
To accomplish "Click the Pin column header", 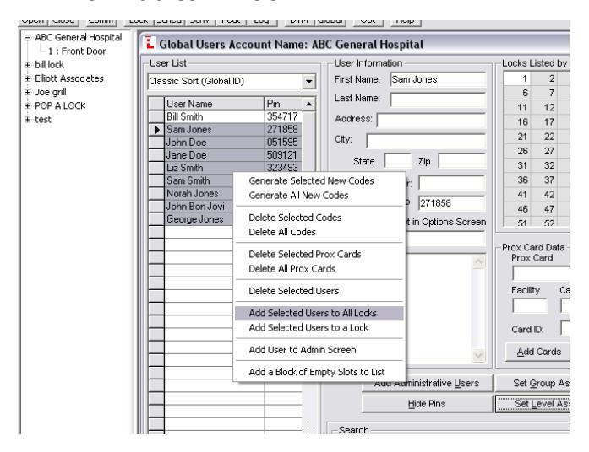I will [283, 104].
